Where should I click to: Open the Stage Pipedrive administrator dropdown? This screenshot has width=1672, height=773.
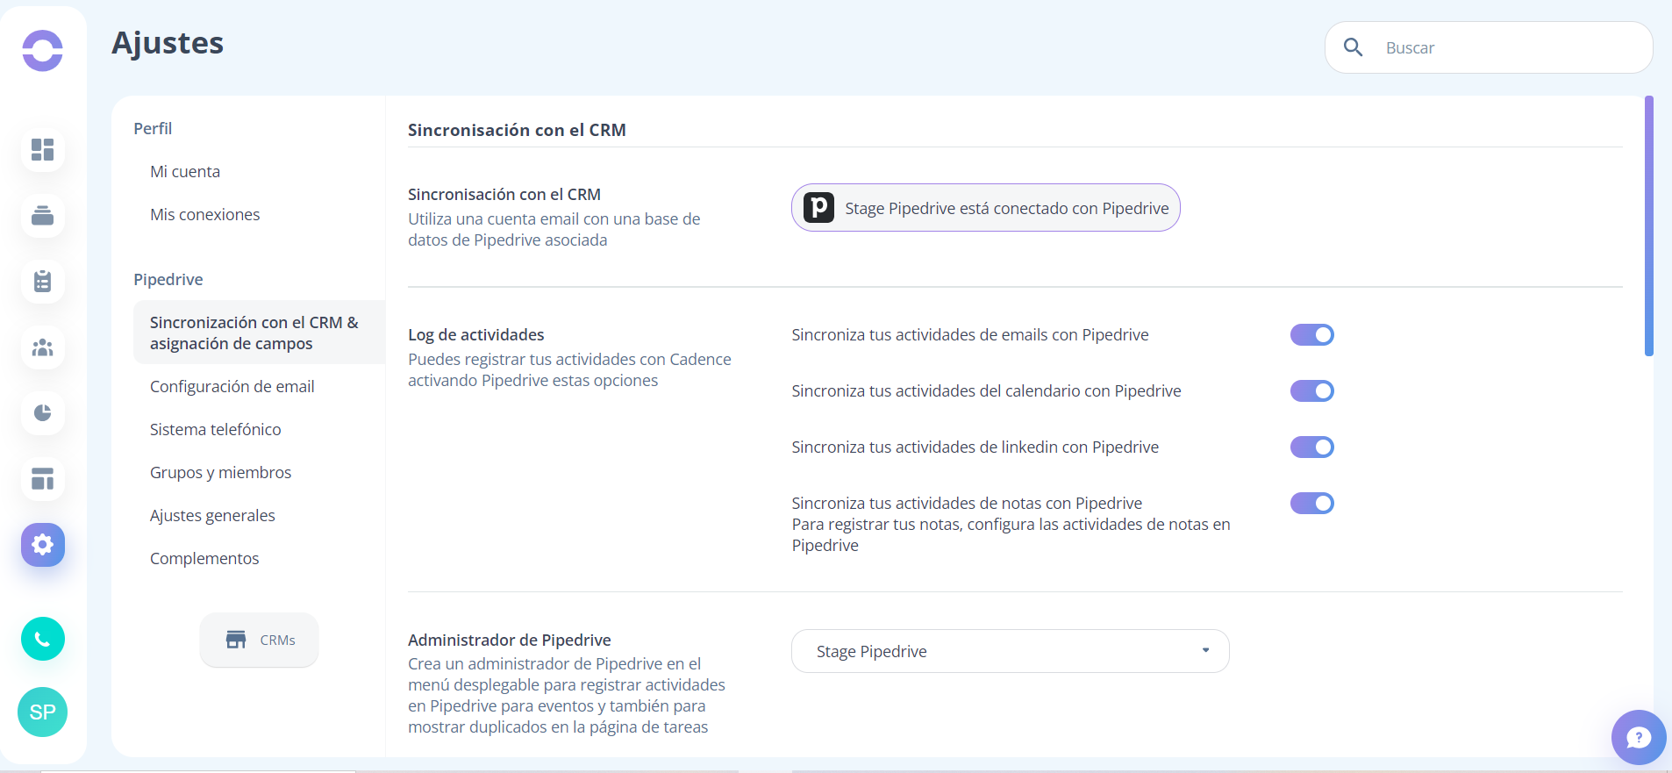click(1010, 651)
